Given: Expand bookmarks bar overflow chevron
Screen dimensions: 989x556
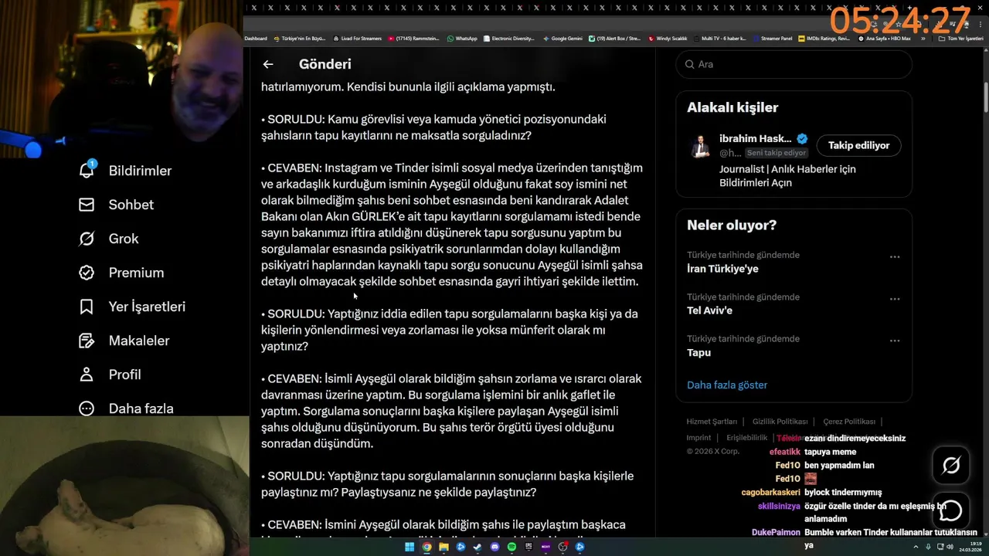Looking at the screenshot, I should 922,38.
